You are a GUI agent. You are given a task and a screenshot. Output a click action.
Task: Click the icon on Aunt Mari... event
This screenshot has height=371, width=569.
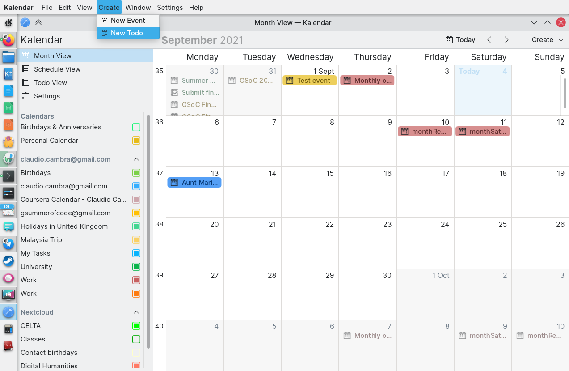coord(174,183)
